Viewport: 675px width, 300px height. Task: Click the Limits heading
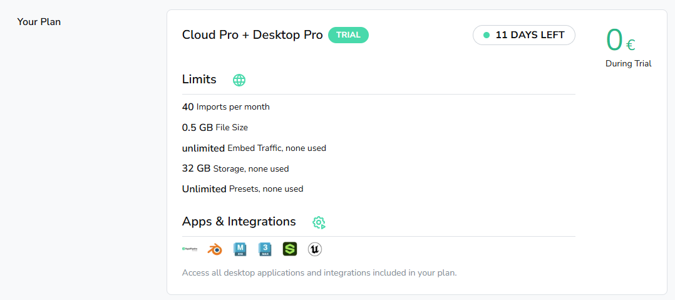199,80
